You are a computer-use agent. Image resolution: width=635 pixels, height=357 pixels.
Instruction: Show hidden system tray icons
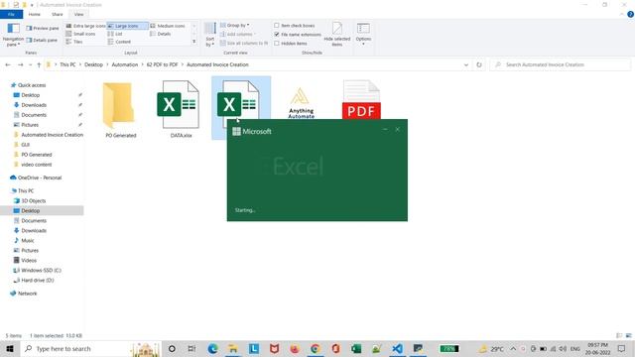coord(513,348)
